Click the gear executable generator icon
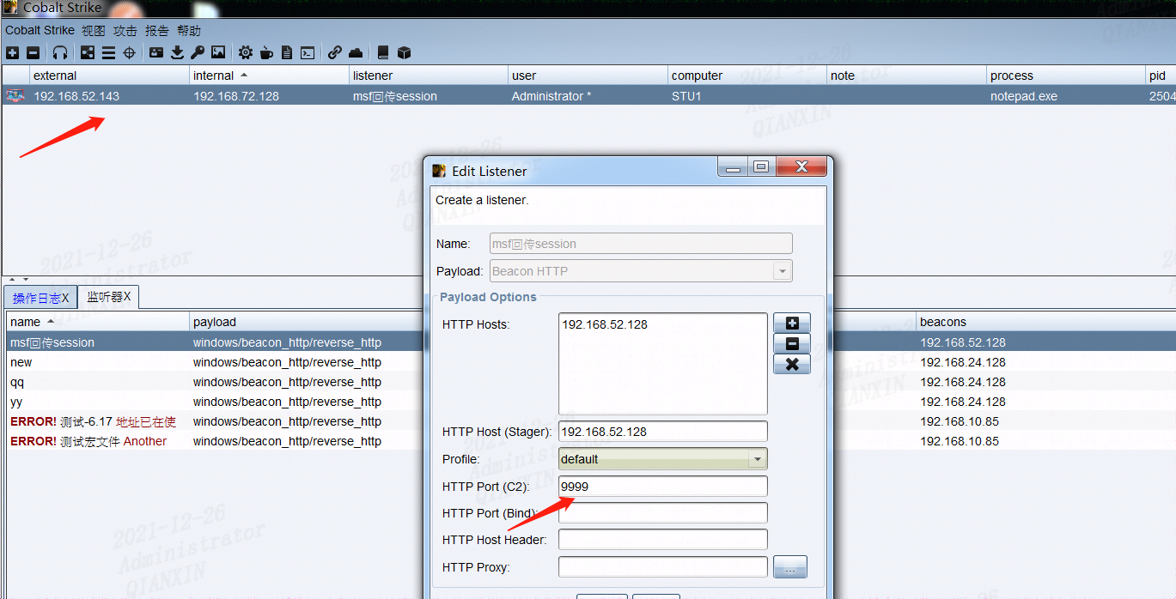This screenshot has width=1176, height=599. pos(246,52)
